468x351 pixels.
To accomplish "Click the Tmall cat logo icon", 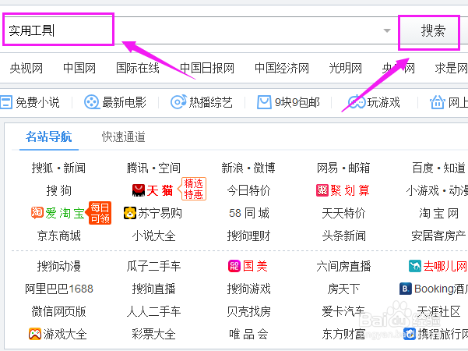I will pos(139,190).
